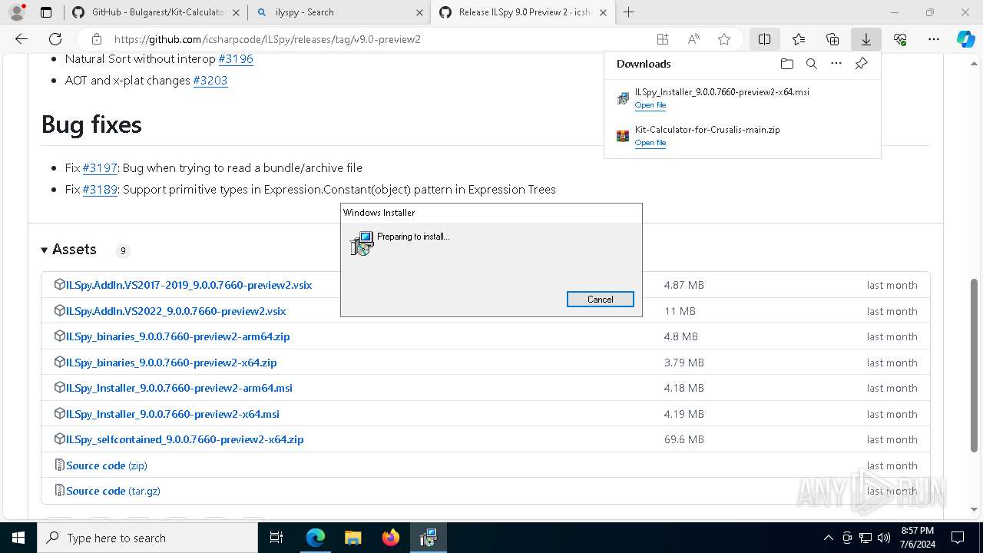The width and height of the screenshot is (983, 553).
Task: Open file link for Kit-Calculator zip
Action: coord(650,143)
